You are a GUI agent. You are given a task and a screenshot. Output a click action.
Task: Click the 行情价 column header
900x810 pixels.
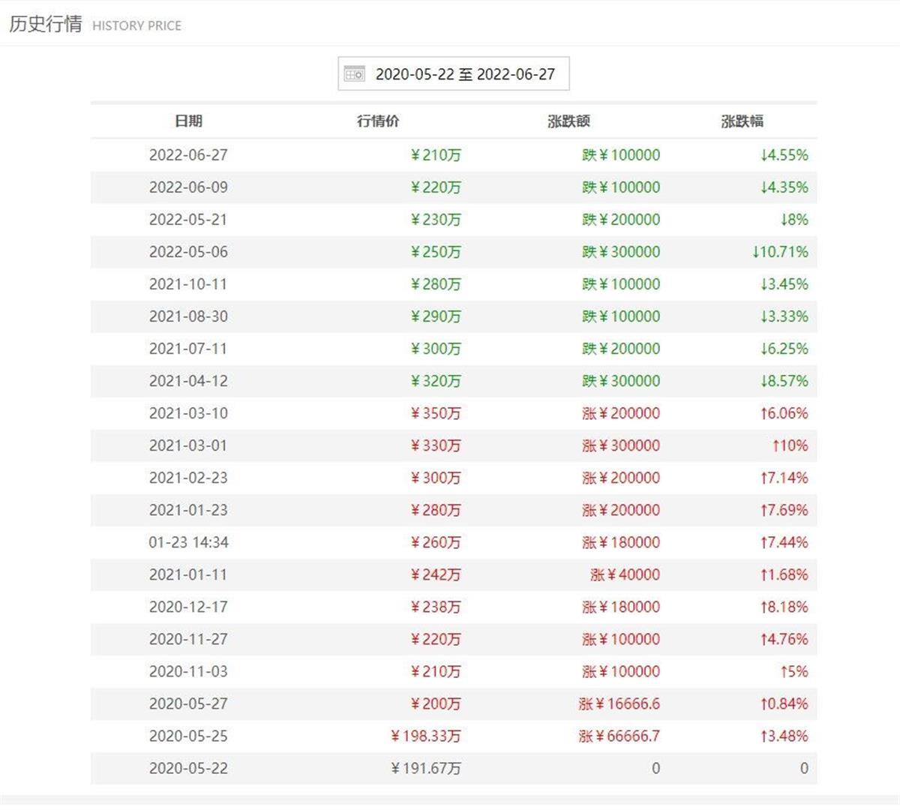378,121
